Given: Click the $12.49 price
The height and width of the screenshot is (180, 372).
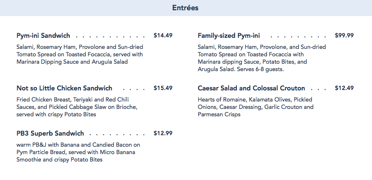Looking at the screenshot, I should 344,88.
